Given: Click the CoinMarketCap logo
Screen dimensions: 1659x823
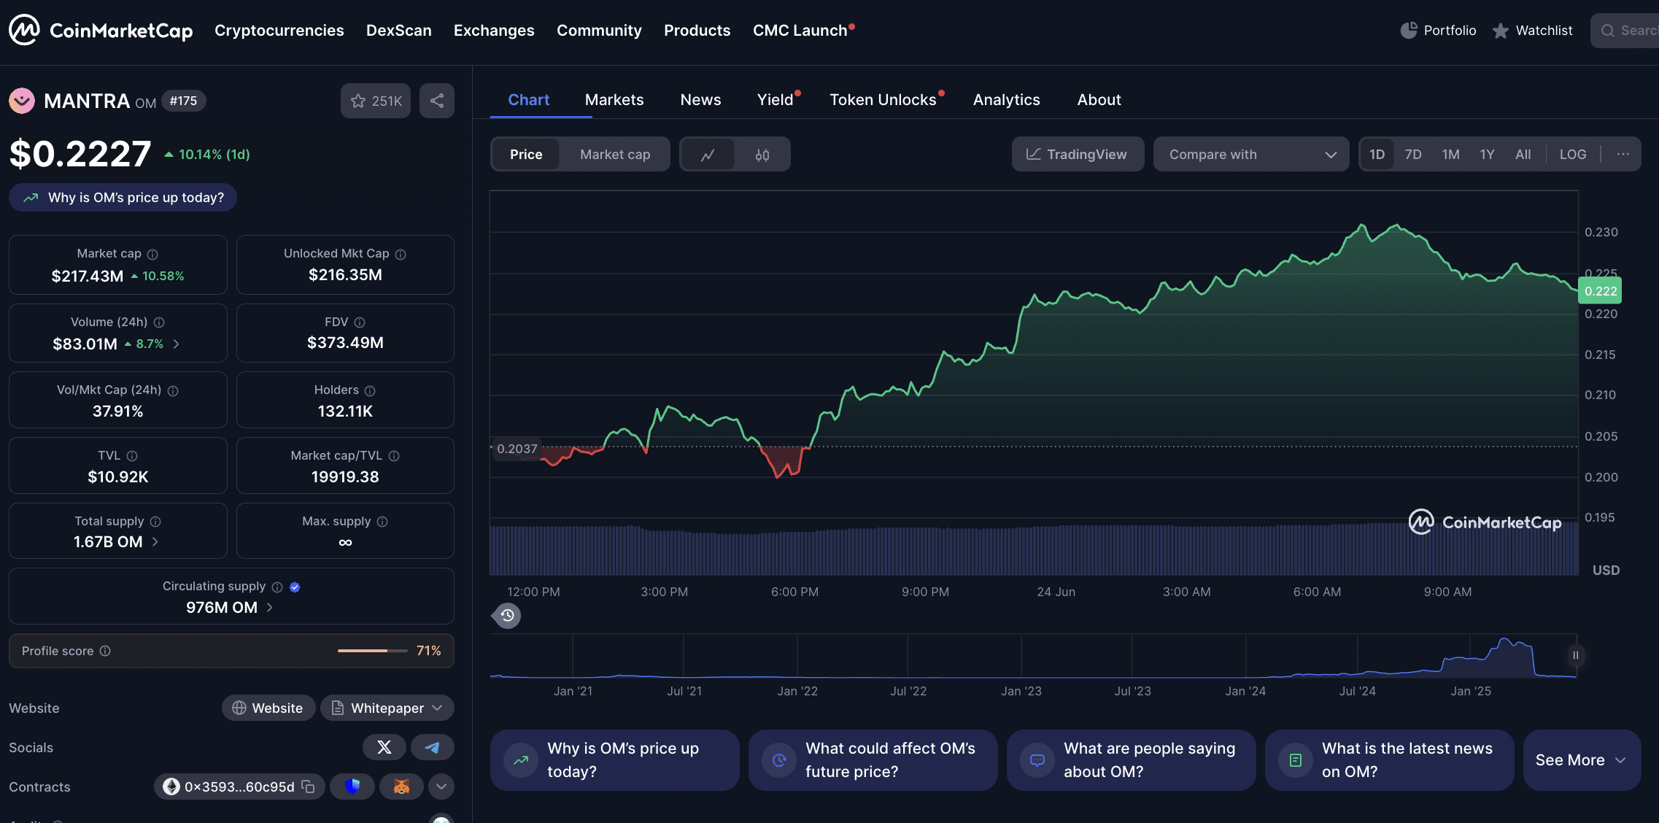Looking at the screenshot, I should [101, 30].
